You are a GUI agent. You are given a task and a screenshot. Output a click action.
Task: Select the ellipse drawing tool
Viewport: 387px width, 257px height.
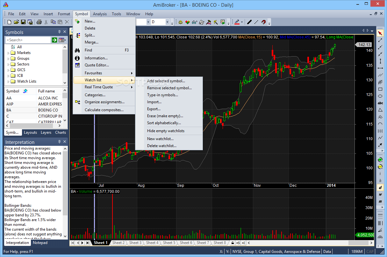380,96
